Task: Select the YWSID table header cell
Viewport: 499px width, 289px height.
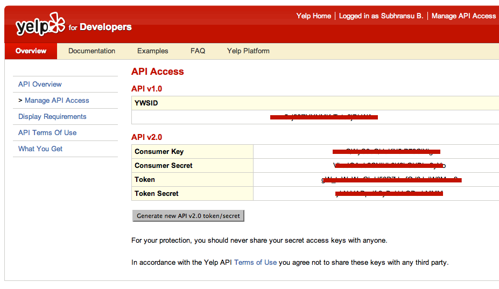Action: point(315,103)
